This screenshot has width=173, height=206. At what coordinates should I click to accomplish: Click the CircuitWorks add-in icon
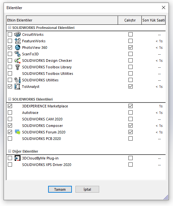coord(18,34)
